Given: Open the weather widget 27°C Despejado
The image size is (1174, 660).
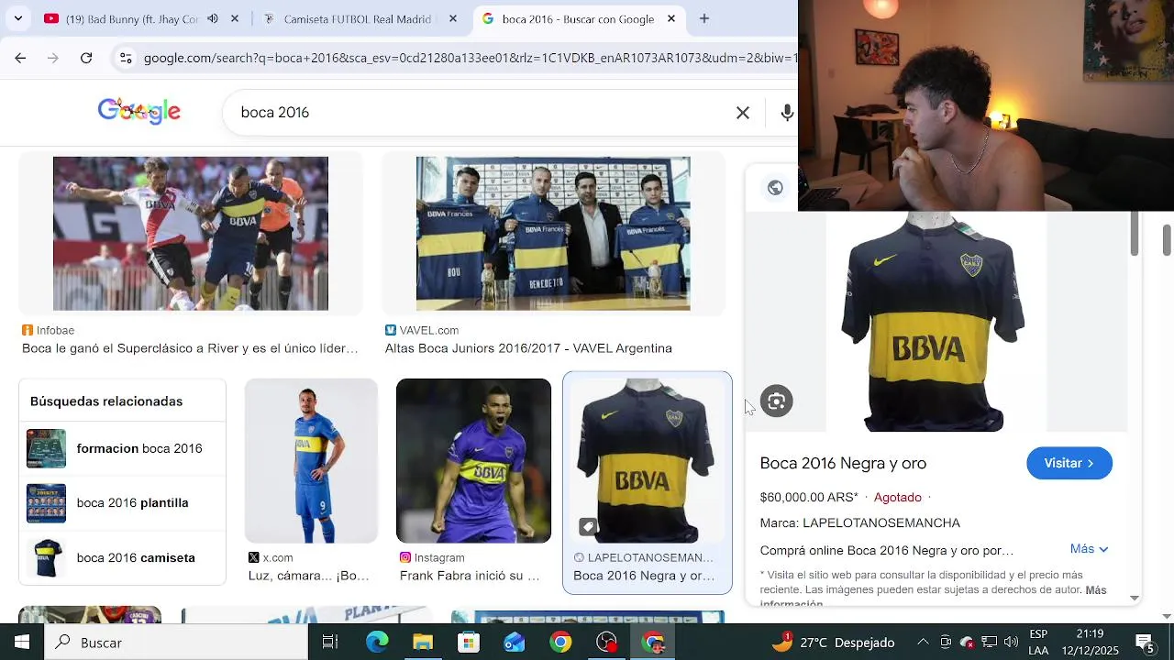Looking at the screenshot, I should 835,643.
